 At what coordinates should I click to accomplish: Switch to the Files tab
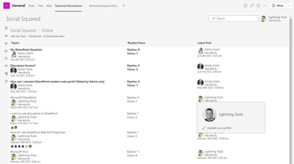(x=40, y=6)
